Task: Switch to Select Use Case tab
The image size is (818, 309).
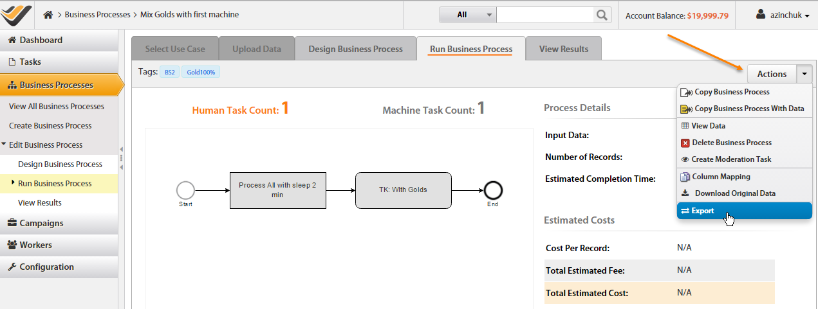Action: tap(175, 49)
